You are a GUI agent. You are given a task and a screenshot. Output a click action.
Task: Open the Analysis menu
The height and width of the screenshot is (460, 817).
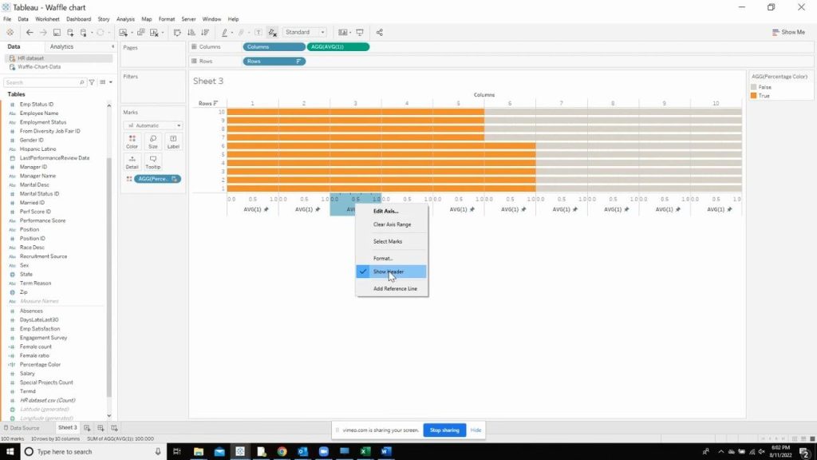coord(126,18)
